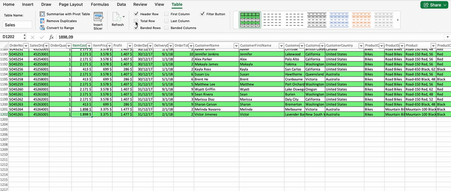
Task: Click the Convert to Range icon
Action: pos(42,28)
